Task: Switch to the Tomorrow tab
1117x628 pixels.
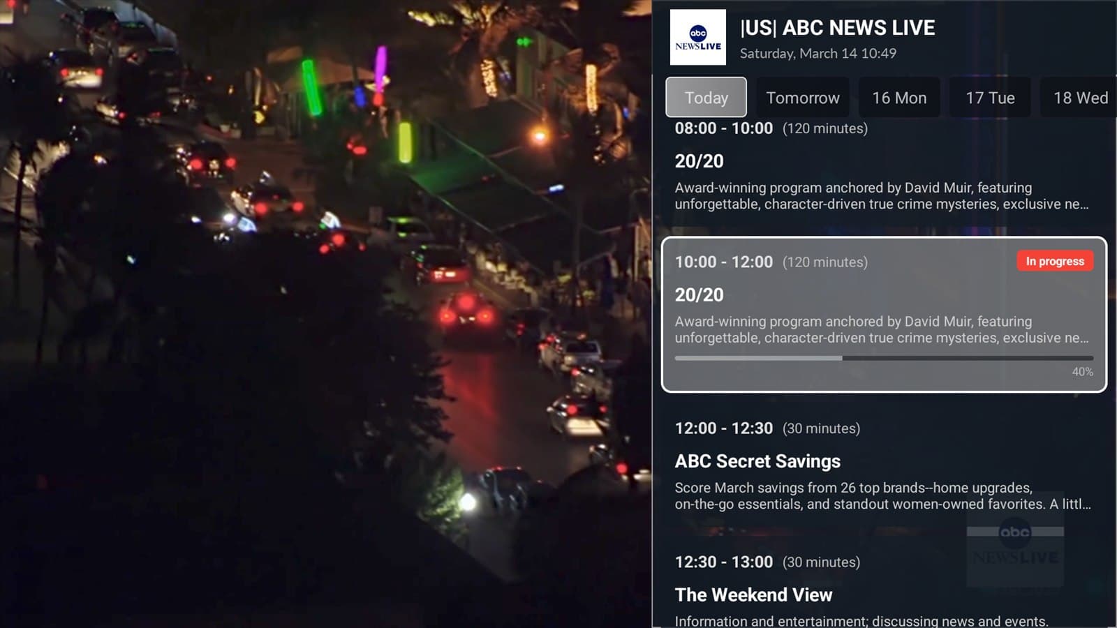Action: [x=803, y=98]
